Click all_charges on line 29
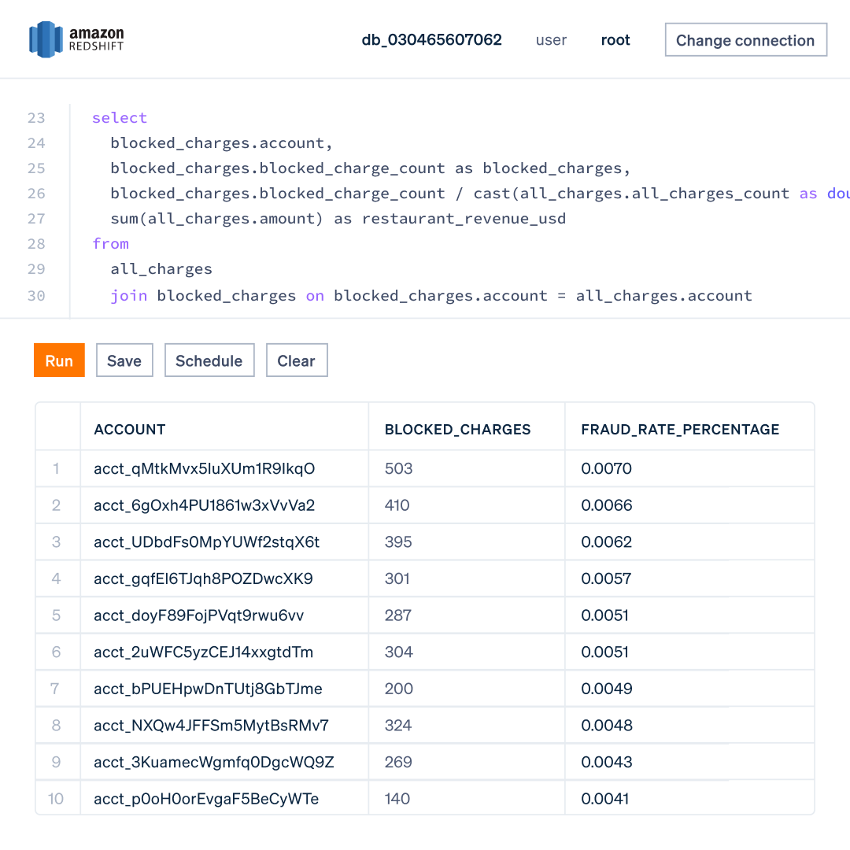Screen dimensions: 850x850 [x=161, y=269]
